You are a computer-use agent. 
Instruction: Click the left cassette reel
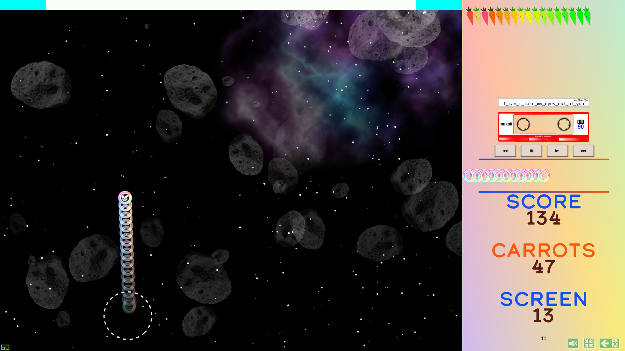[523, 124]
